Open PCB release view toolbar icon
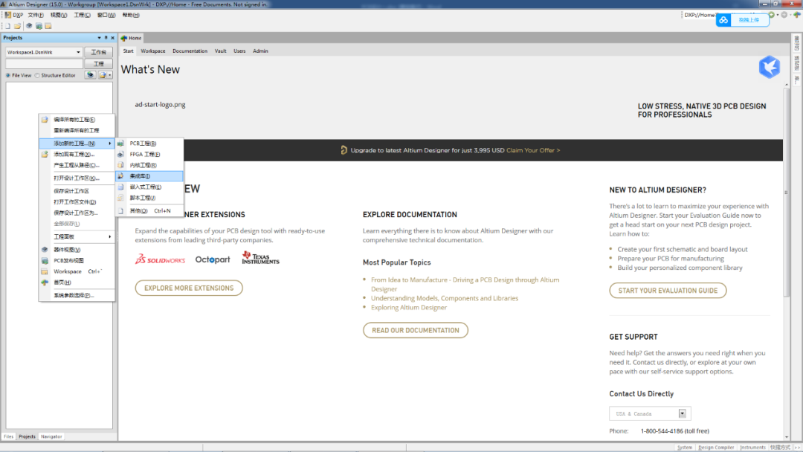This screenshot has width=803, height=452. tap(39, 26)
